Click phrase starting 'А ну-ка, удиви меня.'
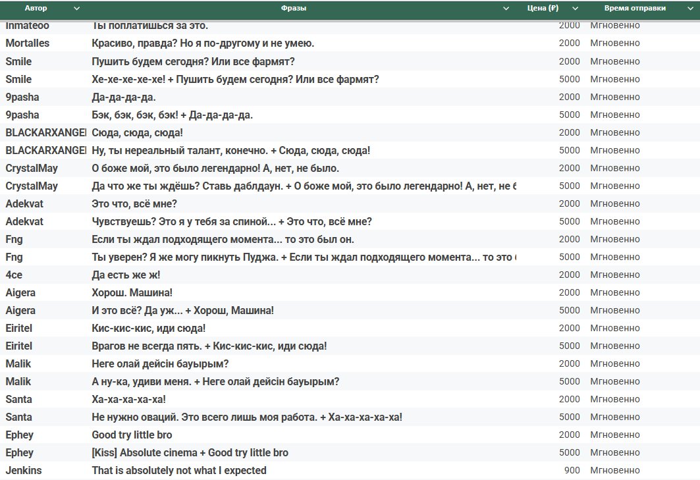The width and height of the screenshot is (700, 480). click(x=215, y=382)
